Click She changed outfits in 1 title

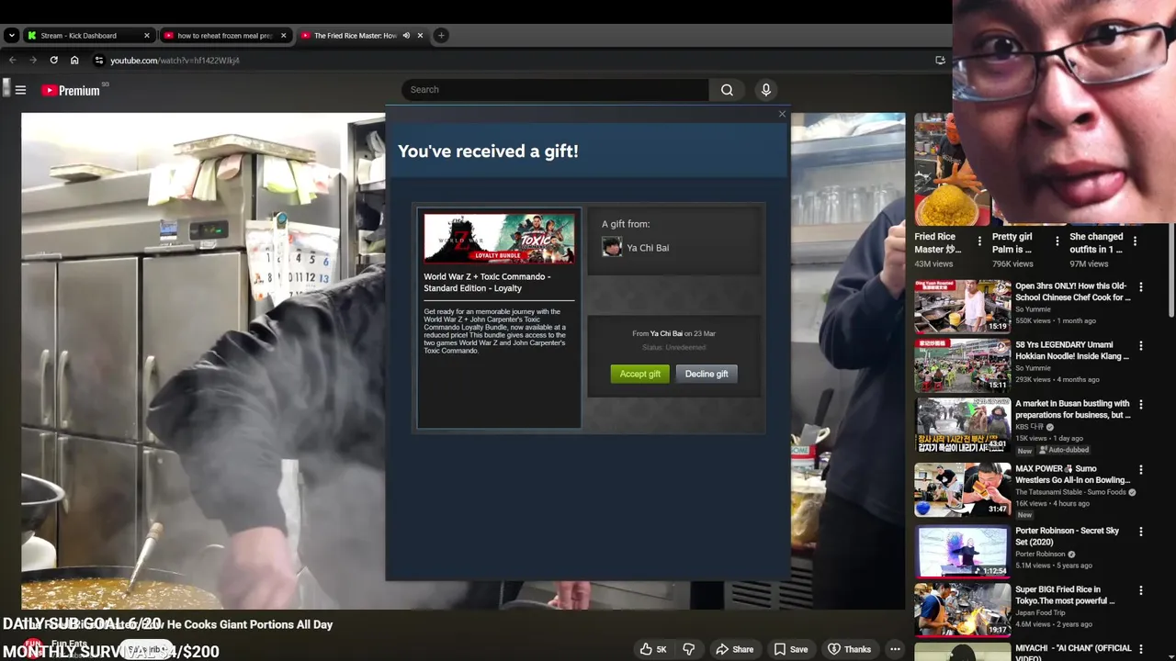click(x=1096, y=242)
